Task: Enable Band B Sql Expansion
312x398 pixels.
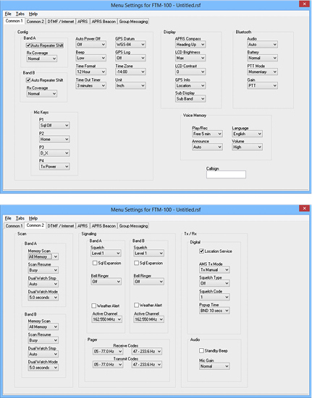Action: pos(137,263)
